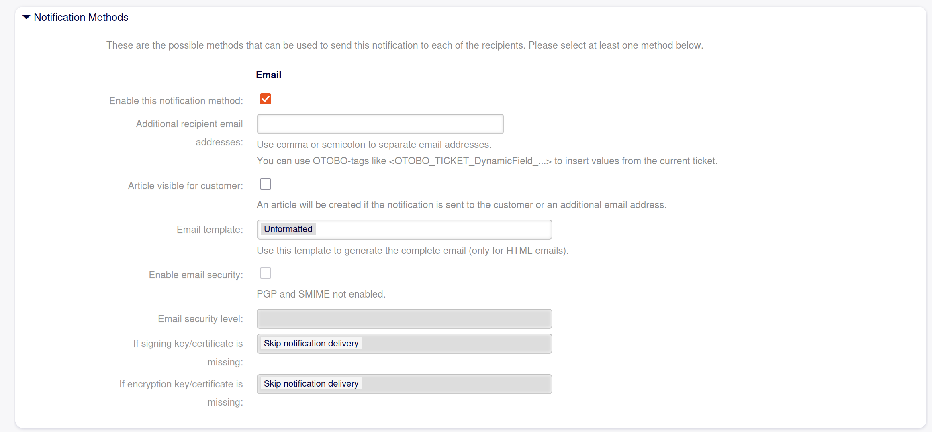Image resolution: width=932 pixels, height=432 pixels.
Task: Check Article visible for customer checkbox
Action: click(x=266, y=184)
